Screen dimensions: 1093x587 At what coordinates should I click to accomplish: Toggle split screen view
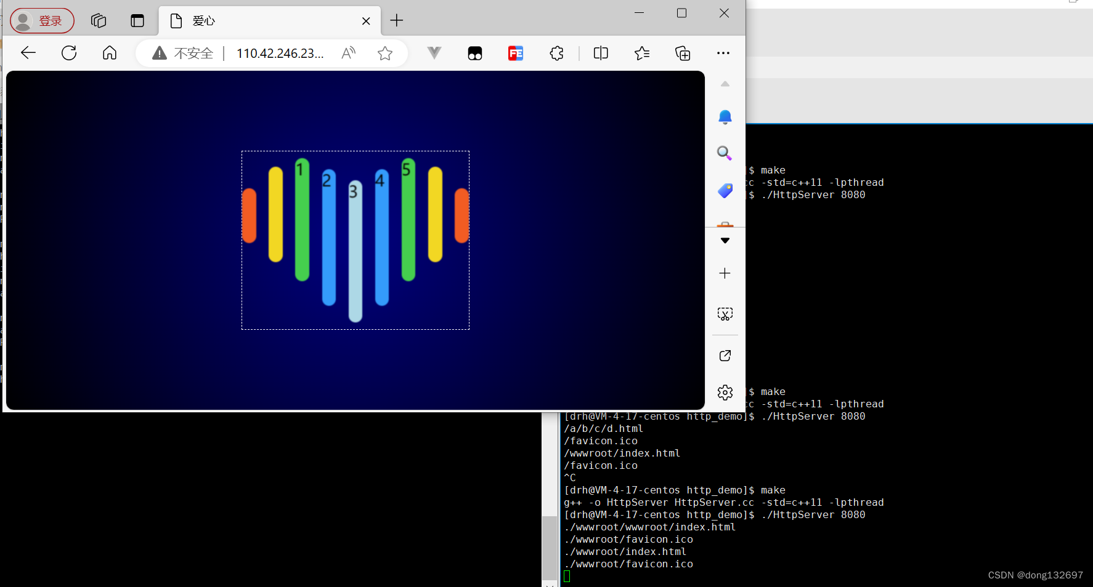[x=601, y=53]
